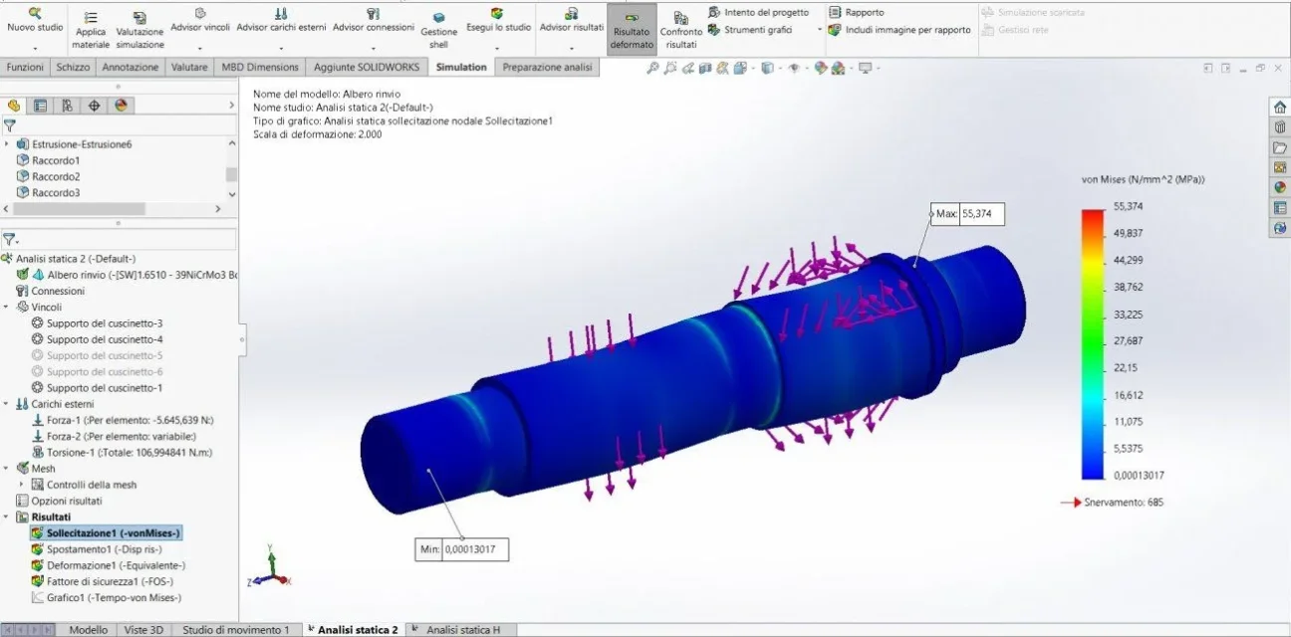
Task: Select Connessioni in study tree
Action: click(x=58, y=291)
